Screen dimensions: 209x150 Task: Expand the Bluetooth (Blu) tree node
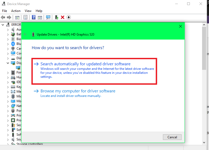click(x=8, y=44)
